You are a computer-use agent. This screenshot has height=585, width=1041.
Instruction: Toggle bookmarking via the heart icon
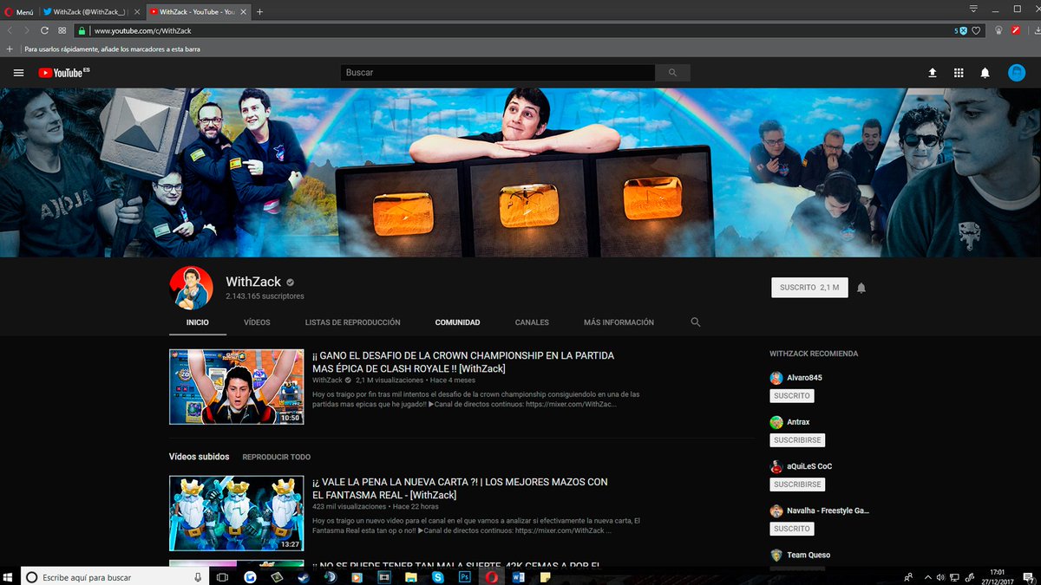(x=976, y=29)
